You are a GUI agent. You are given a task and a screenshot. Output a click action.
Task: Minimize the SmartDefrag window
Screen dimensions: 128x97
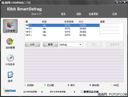pyautogui.click(x=117, y=2)
